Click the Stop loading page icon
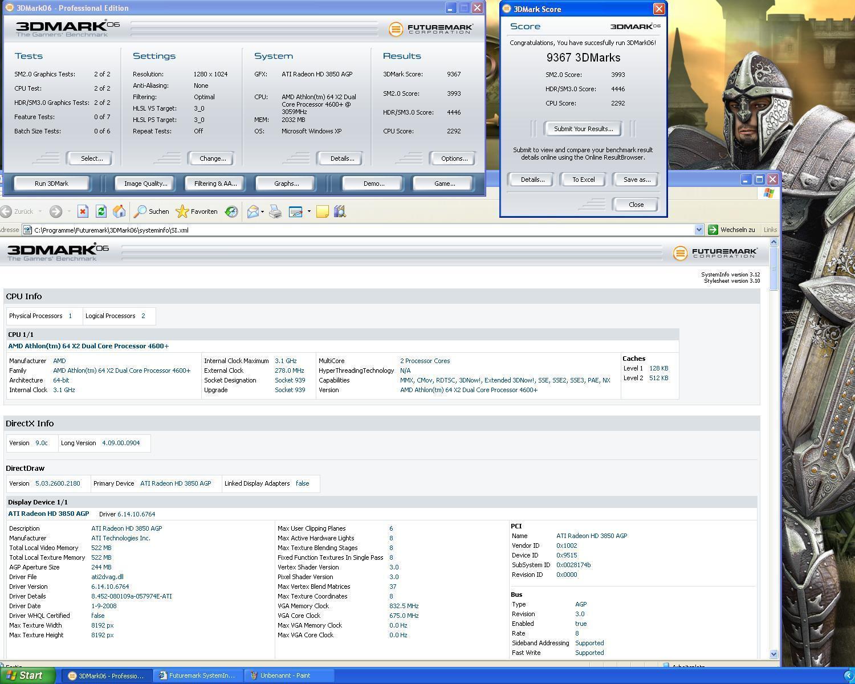855x684 pixels. (83, 211)
